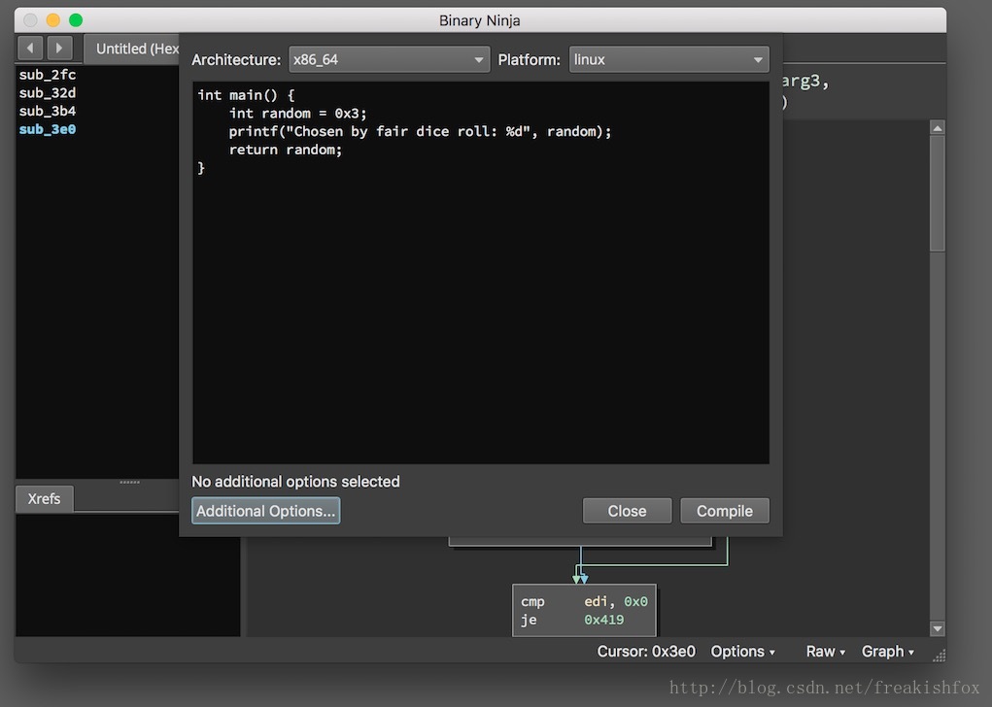Click the back navigation arrow
The width and height of the screenshot is (992, 707).
tap(30, 48)
